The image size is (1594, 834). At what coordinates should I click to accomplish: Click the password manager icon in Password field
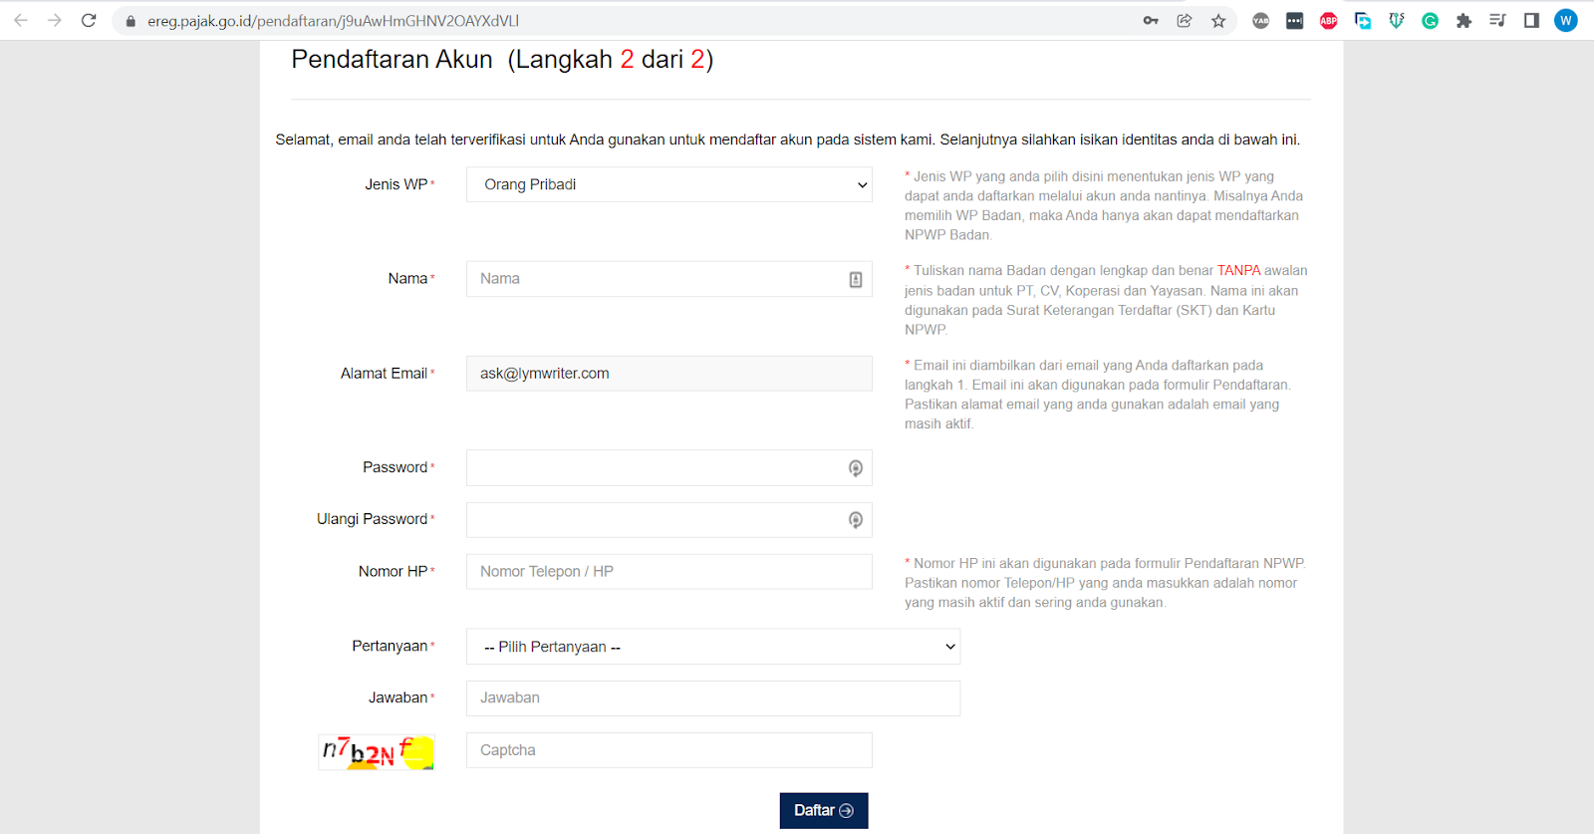855,468
